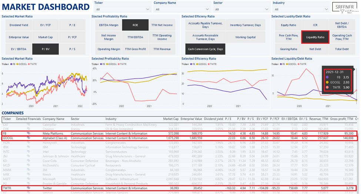Open Intel detailed financials link icon
Viewport: 361px width, 194px height.
(29, 152)
